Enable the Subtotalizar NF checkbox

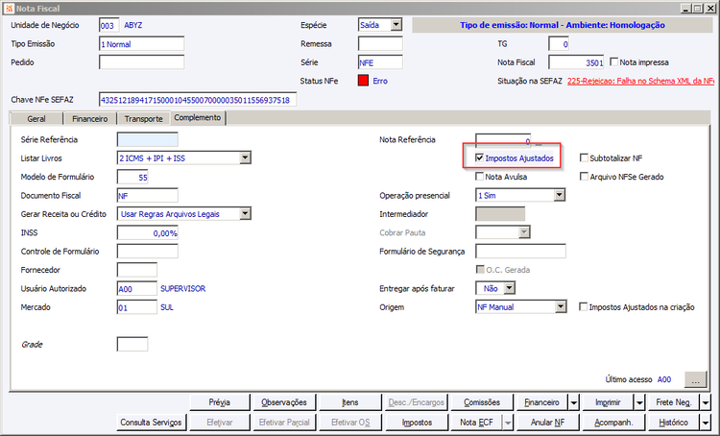(584, 158)
